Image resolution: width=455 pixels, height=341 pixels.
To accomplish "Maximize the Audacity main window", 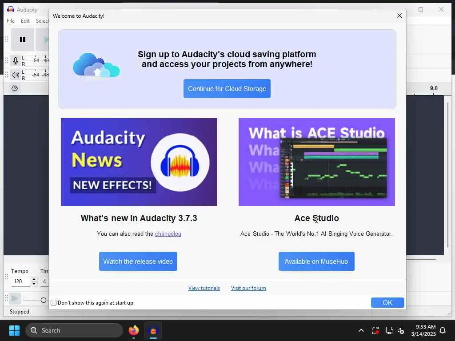I will pyautogui.click(x=421, y=9).
